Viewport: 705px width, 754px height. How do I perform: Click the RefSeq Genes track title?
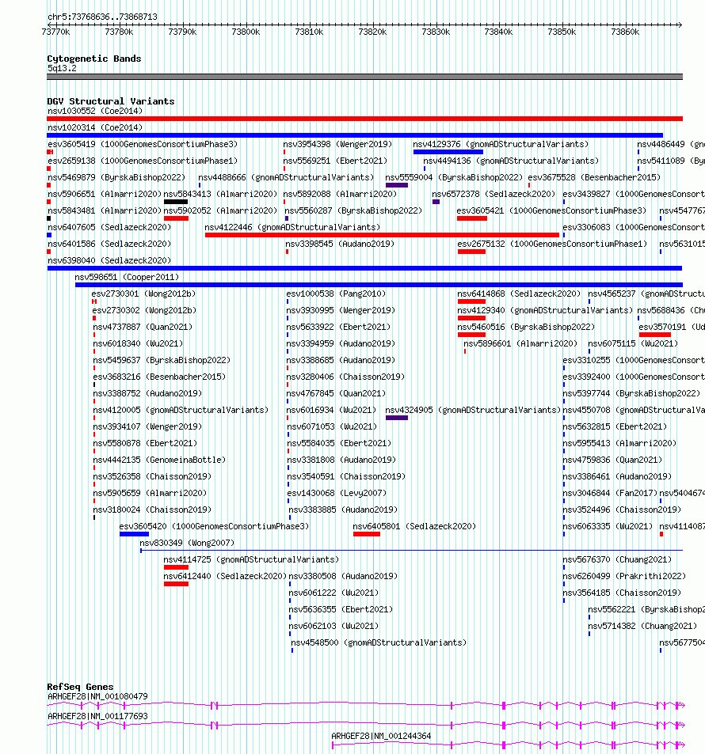(x=81, y=688)
